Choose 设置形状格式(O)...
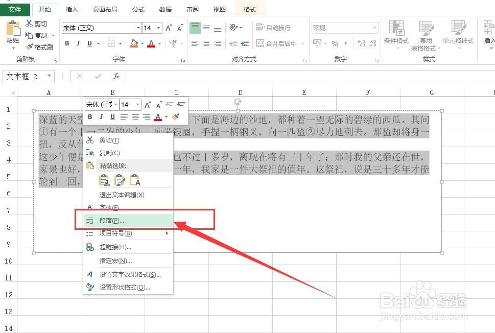This screenshot has width=495, height=333. [129, 287]
